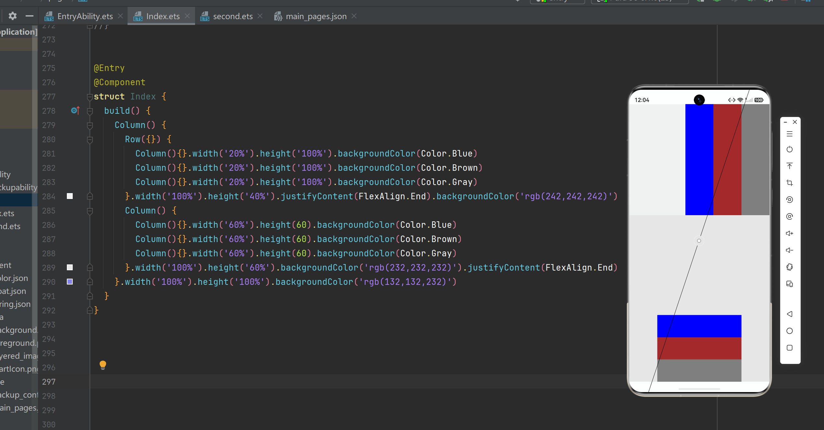Click Color.Blue on line 281
Image resolution: width=824 pixels, height=430 pixels.
[447, 154]
